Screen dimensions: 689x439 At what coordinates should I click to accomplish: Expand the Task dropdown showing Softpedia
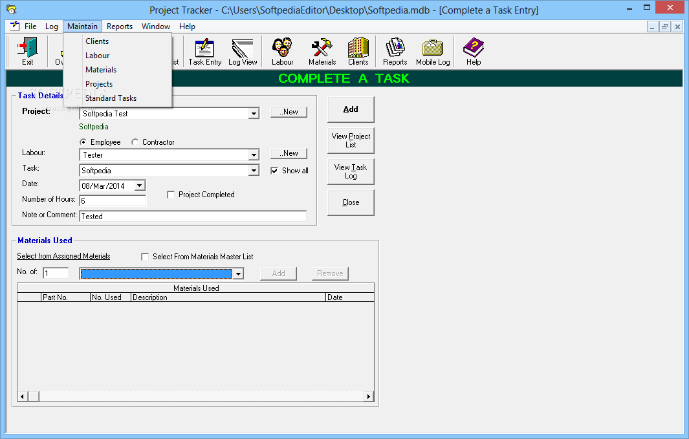click(x=254, y=170)
